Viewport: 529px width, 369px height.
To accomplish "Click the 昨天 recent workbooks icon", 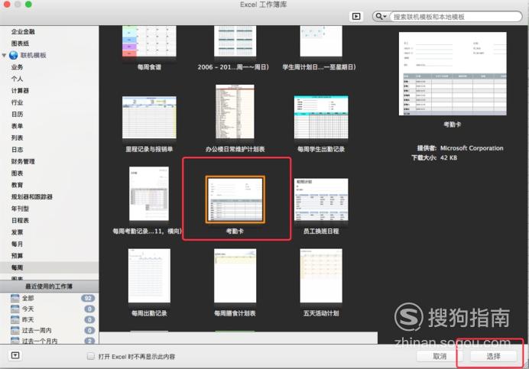I will tap(15, 319).
